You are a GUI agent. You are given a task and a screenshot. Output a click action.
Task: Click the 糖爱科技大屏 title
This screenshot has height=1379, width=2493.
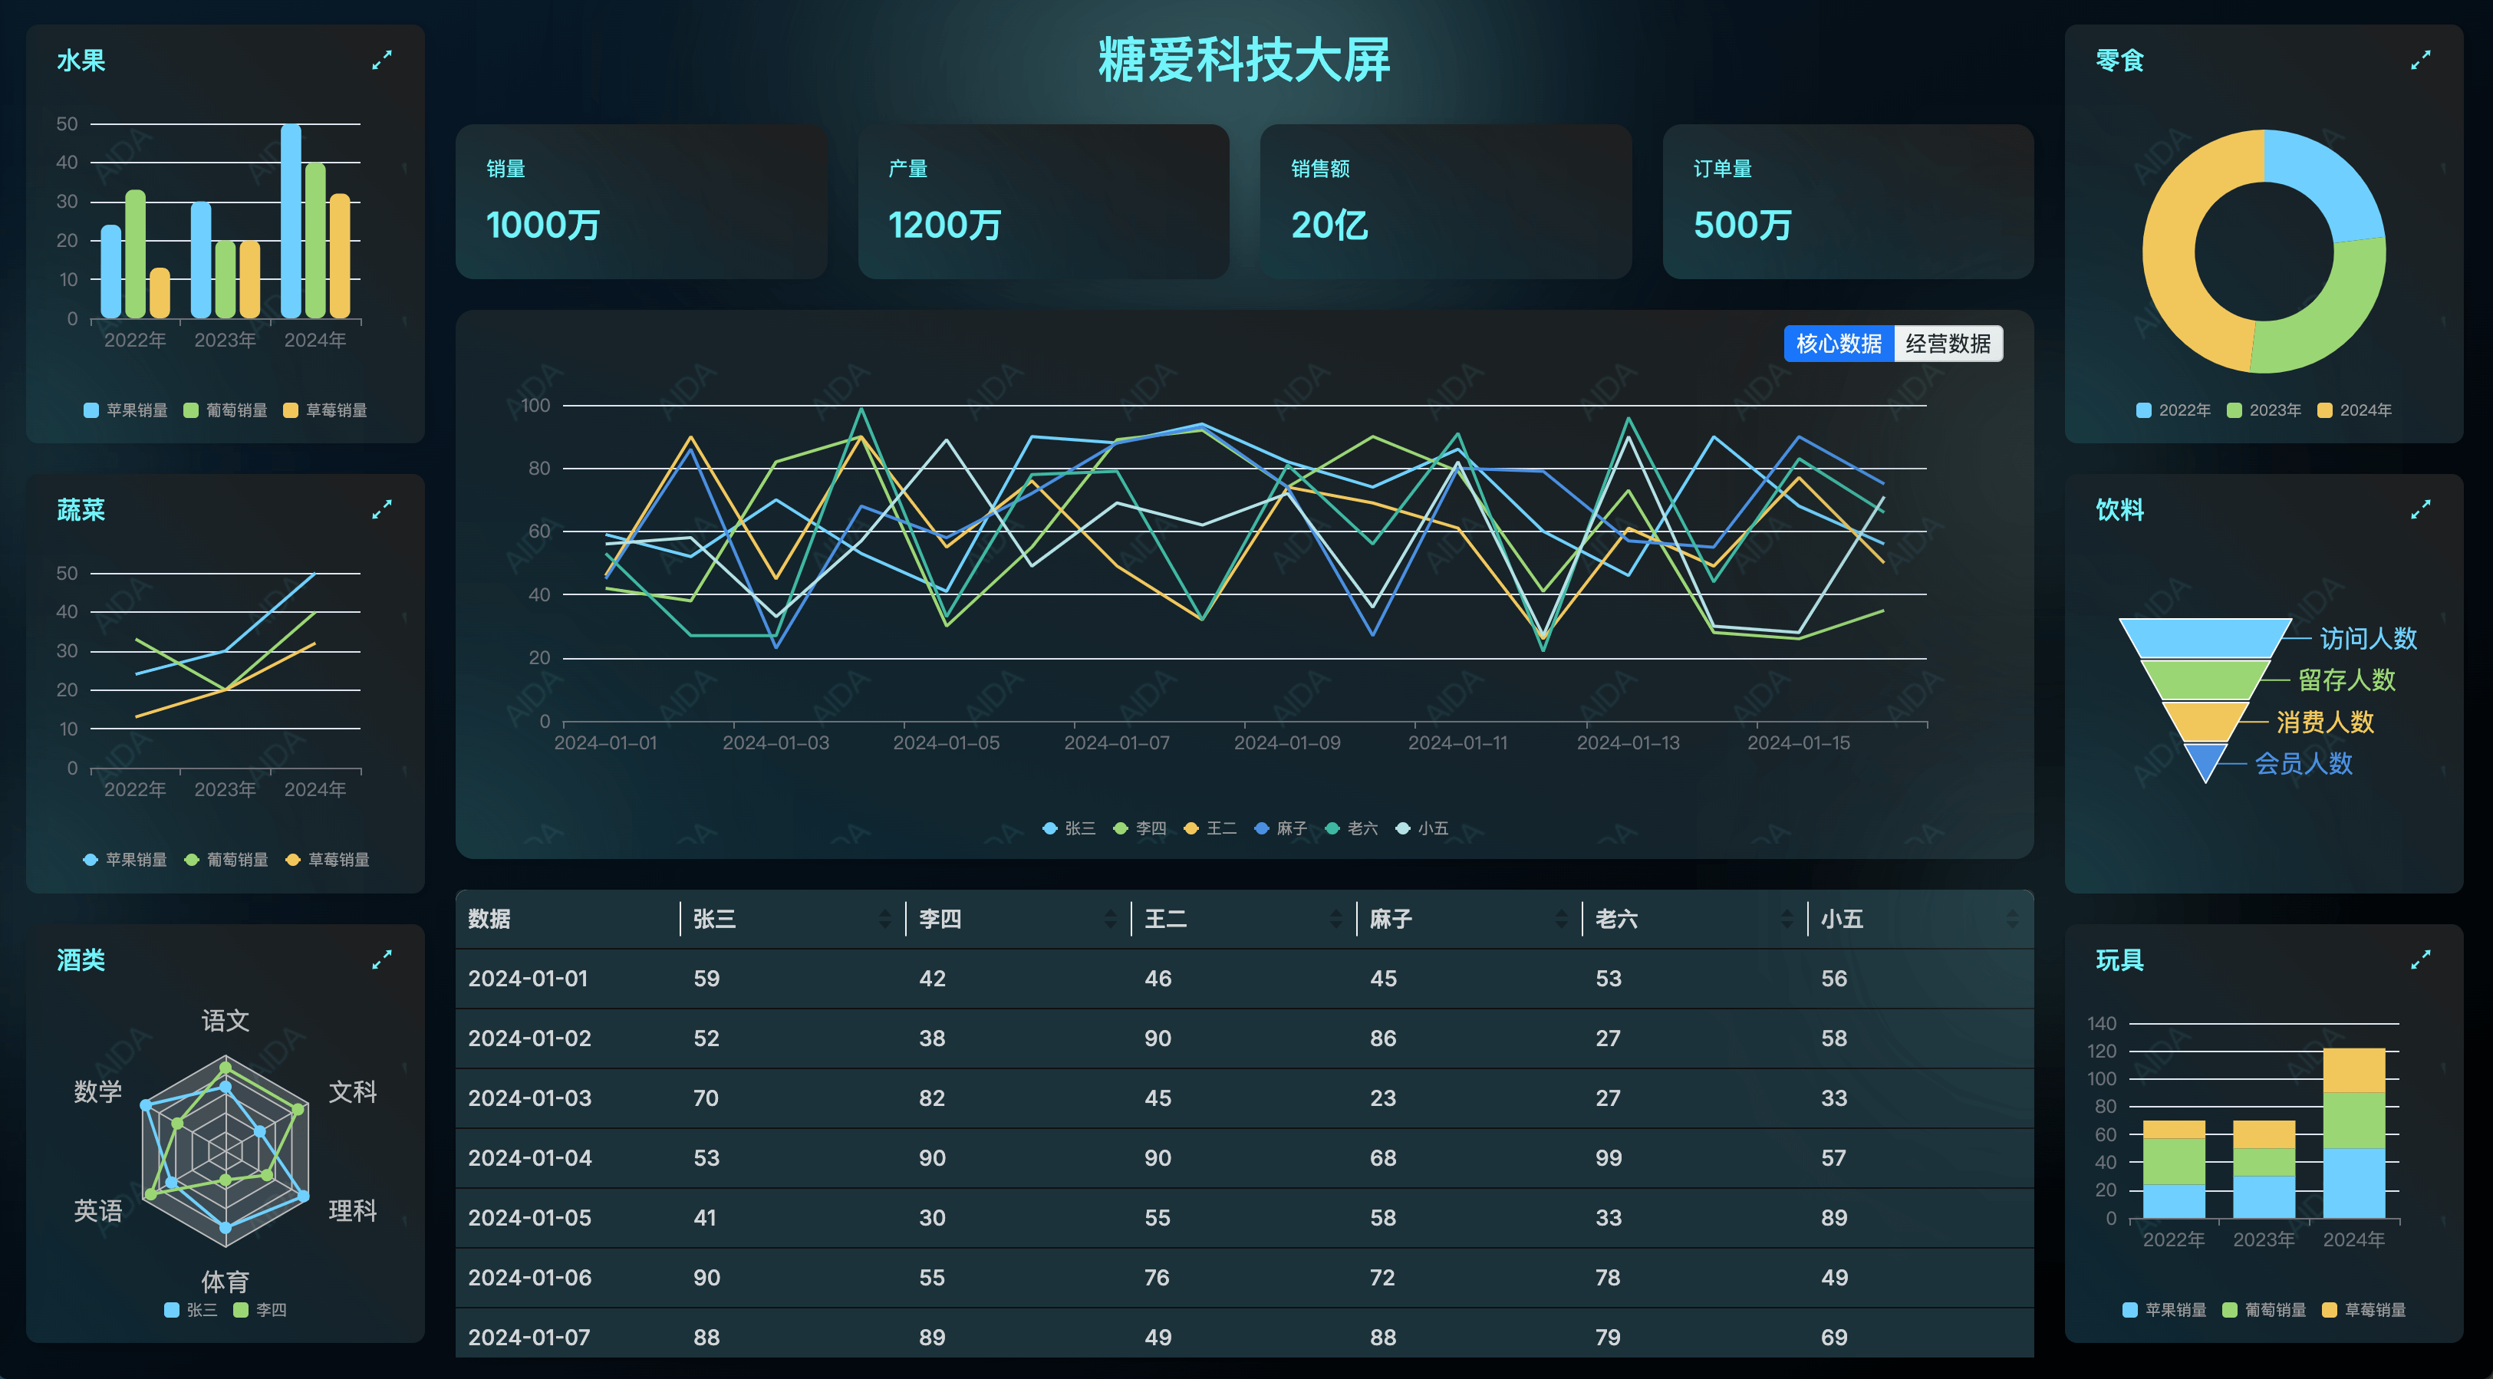tap(1244, 60)
